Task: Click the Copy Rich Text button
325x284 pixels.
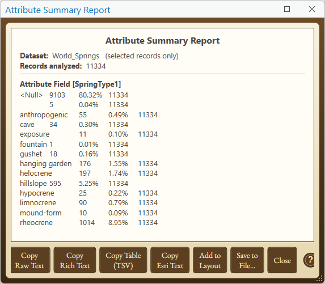Action: click(75, 260)
